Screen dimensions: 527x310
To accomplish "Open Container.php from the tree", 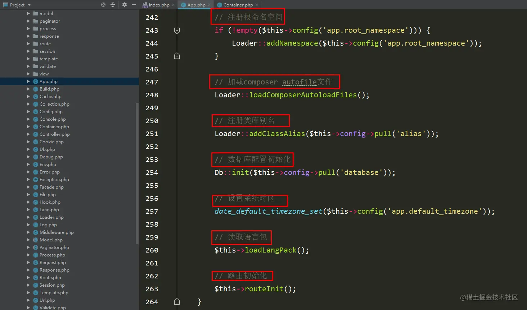I will [54, 127].
